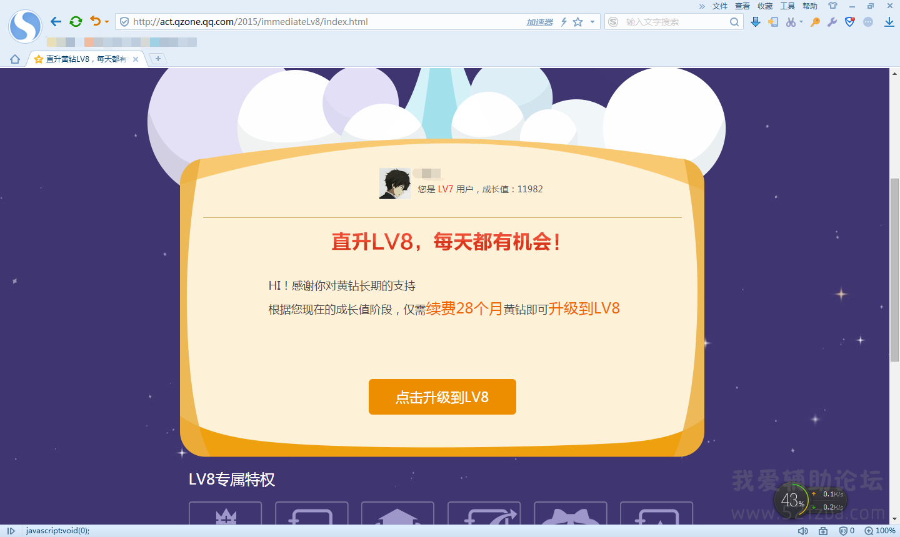Screen dimensions: 900x537
Task: Click the 43% memory accelerator ball
Action: [792, 500]
